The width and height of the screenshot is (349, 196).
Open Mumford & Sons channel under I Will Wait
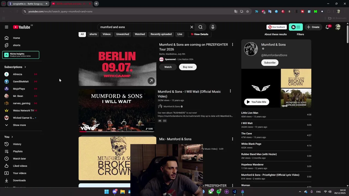click(x=172, y=106)
